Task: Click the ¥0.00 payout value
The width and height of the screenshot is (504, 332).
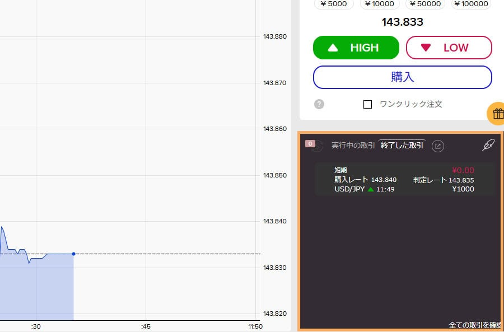Action: click(463, 170)
